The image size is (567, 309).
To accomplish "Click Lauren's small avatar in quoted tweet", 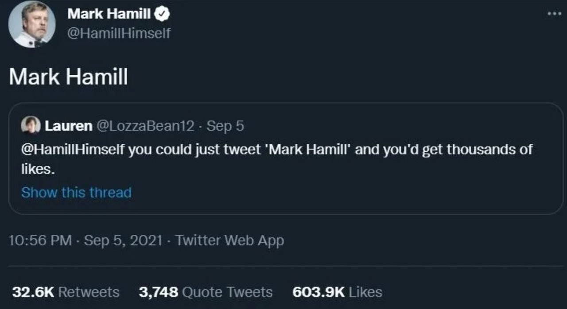I will 31,126.
